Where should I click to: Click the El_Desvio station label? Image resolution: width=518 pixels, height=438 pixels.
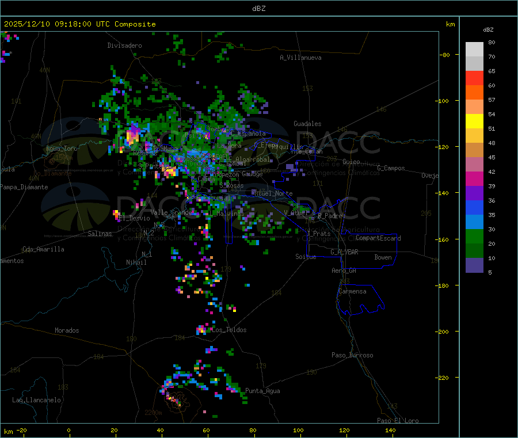coord(135,218)
